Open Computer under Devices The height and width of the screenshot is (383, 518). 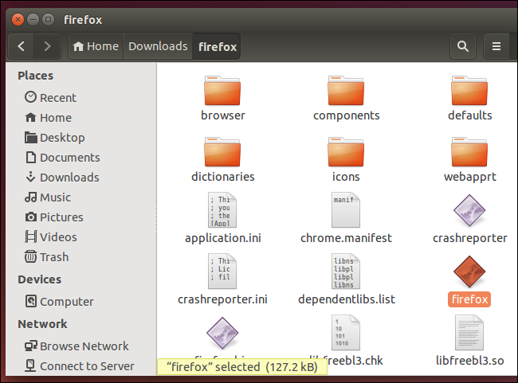(60, 302)
